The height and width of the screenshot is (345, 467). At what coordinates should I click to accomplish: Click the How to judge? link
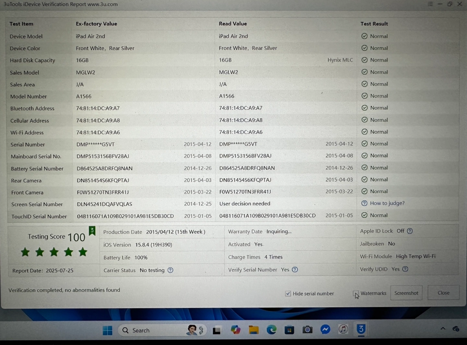pyautogui.click(x=387, y=203)
